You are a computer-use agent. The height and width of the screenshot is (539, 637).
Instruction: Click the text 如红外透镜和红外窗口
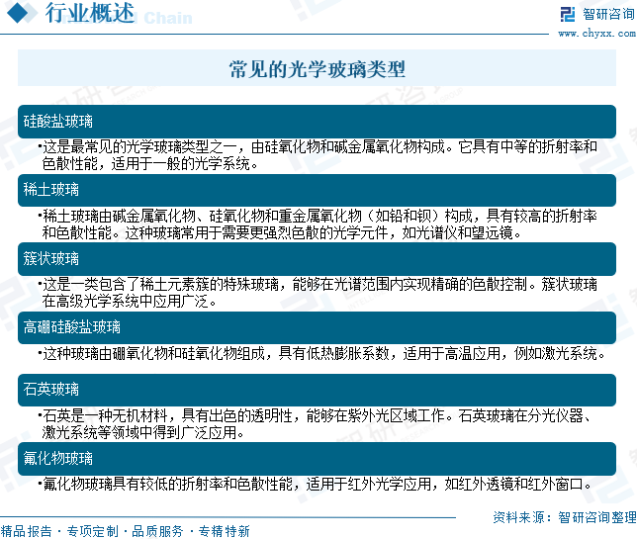pos(513,484)
